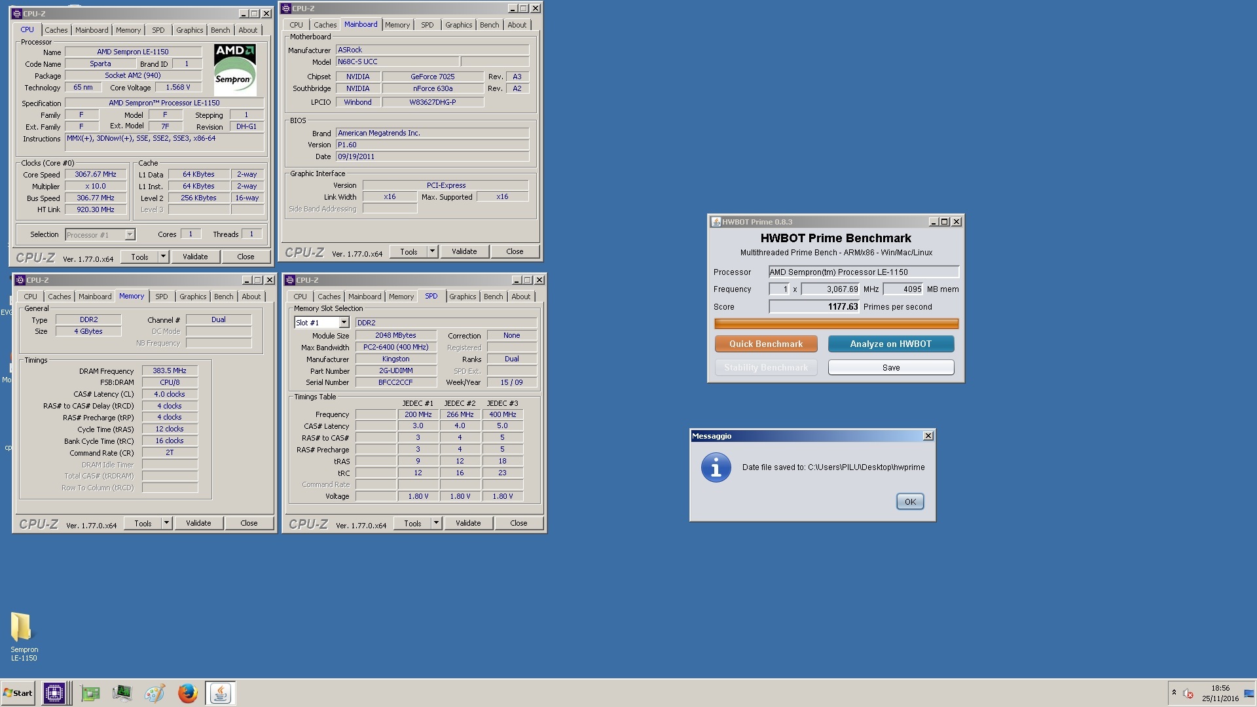Start the Quick Benchmark in HWBOT Prime
The width and height of the screenshot is (1257, 707).
tap(766, 344)
